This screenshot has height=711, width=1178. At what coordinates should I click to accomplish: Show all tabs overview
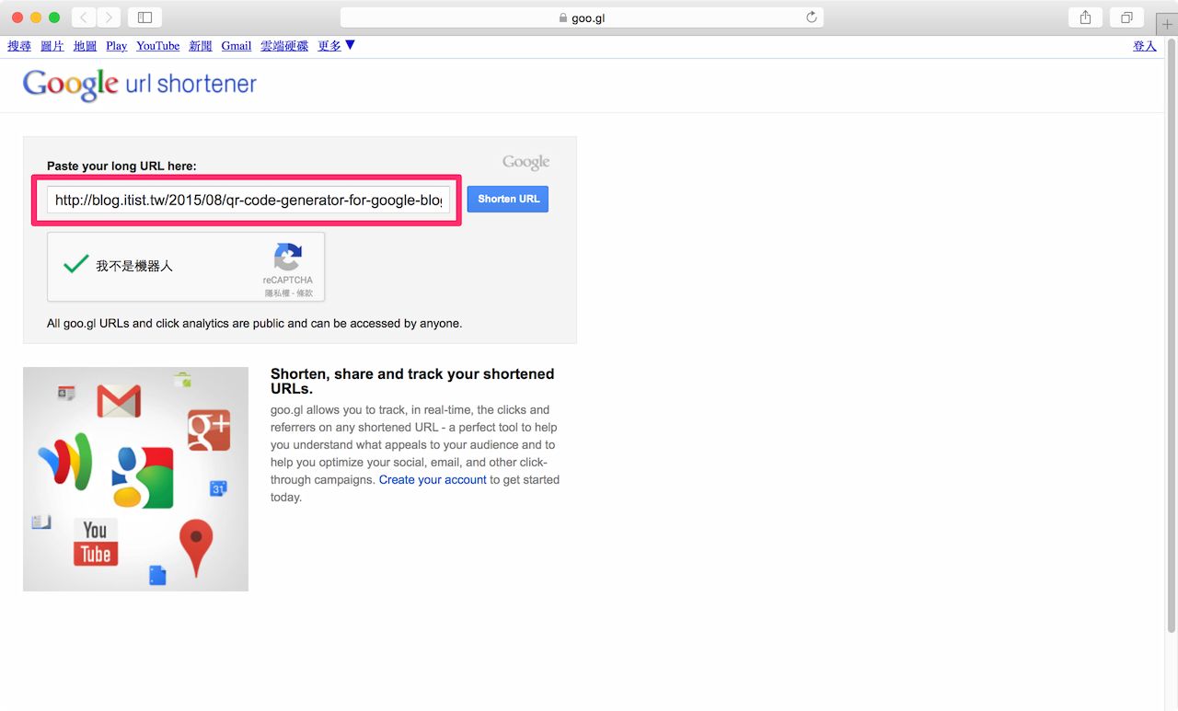[1126, 17]
